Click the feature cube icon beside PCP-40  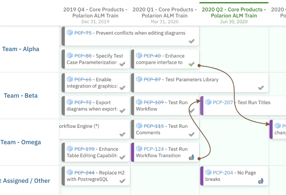pyautogui.click(x=139, y=55)
